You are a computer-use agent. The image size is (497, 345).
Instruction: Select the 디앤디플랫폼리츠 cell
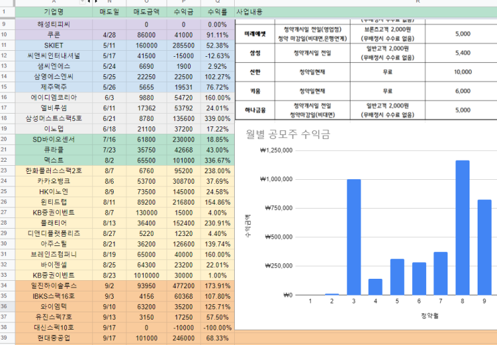point(54,233)
